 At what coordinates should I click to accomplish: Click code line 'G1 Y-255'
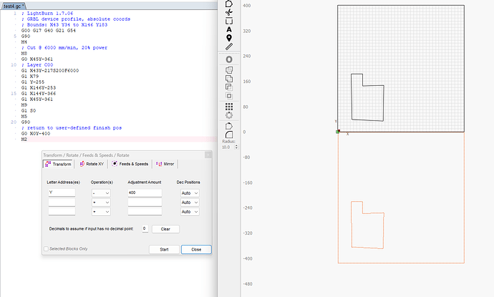(x=33, y=82)
